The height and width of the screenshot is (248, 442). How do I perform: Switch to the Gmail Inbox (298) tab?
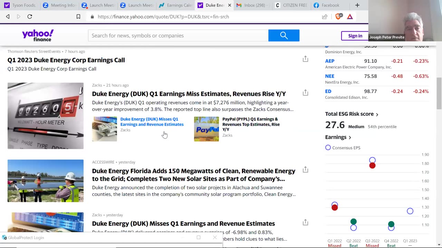click(x=252, y=5)
